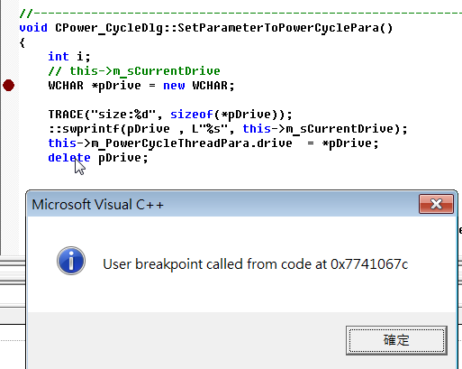Viewport: 462px width, 369px height.
Task: Toggle the red breakpoint marker in margin
Action: (8, 85)
